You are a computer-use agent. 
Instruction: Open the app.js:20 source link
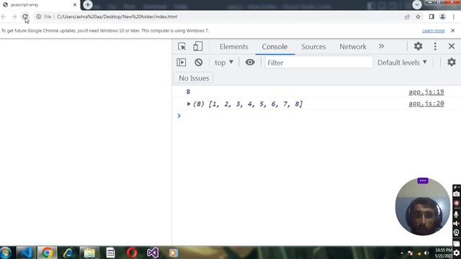(426, 104)
